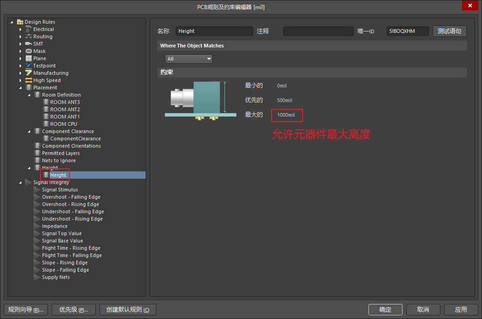This screenshot has width=482, height=319.
Task: Collapse the Signal Integrity tree node
Action: tap(20, 182)
